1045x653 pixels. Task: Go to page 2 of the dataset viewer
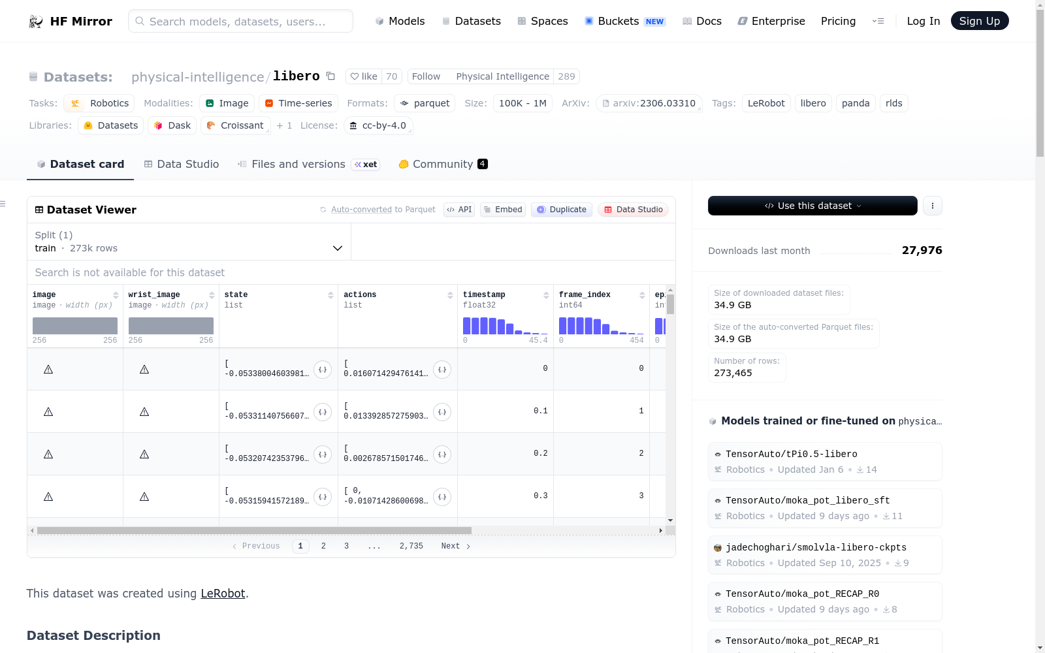click(x=323, y=546)
